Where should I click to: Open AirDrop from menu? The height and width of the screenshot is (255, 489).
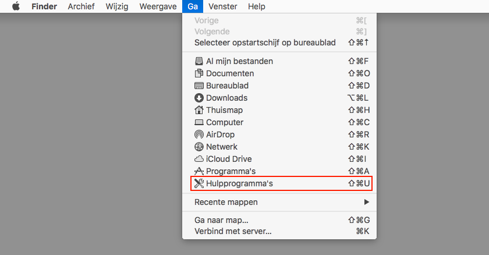point(279,134)
